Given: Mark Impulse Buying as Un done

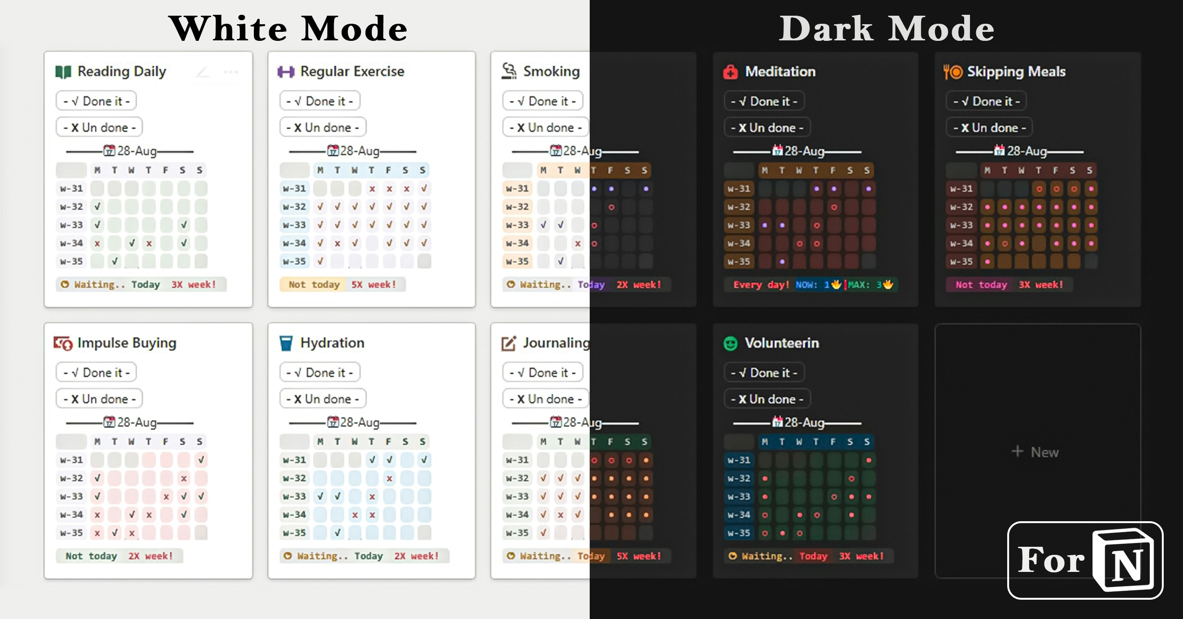Looking at the screenshot, I should point(99,399).
